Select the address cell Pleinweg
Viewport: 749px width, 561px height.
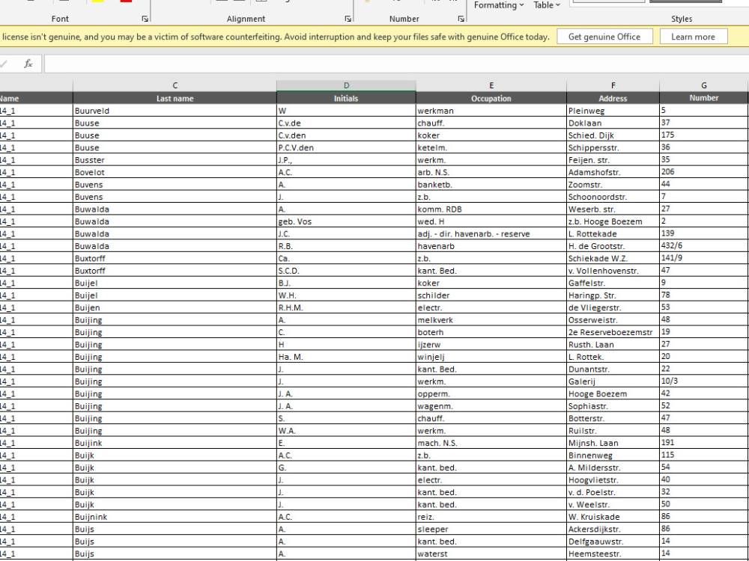point(613,111)
